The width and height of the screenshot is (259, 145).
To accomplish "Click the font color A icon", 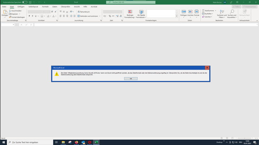I will coord(53,16).
